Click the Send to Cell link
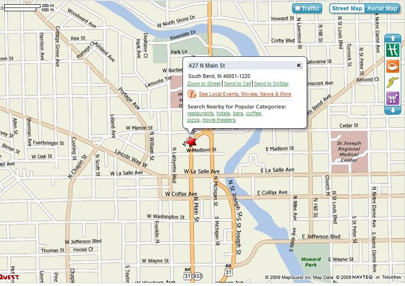Image resolution: width=405 pixels, height=286 pixels. [x=238, y=84]
